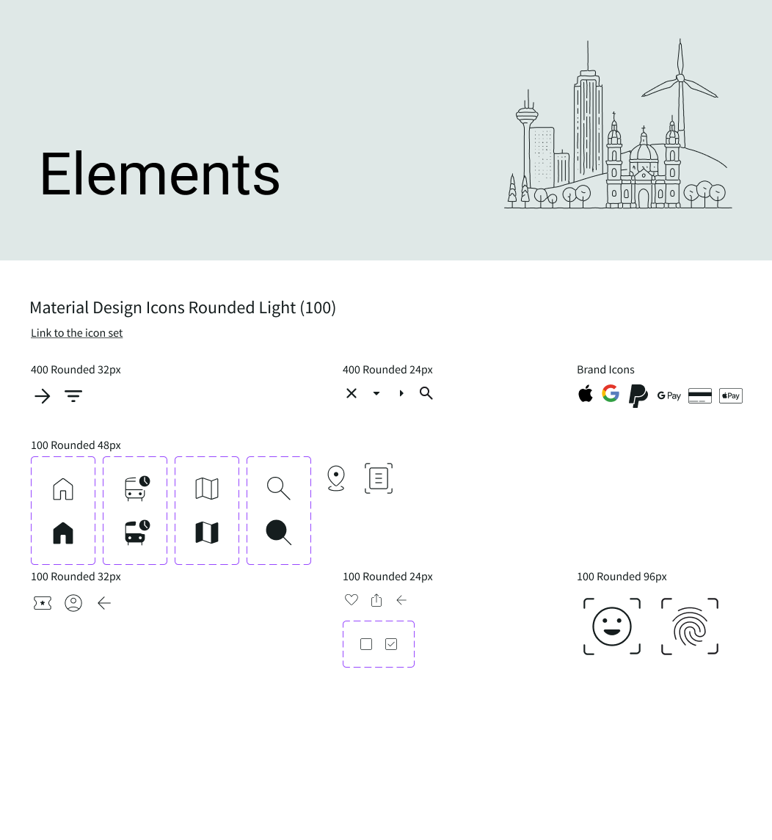Screen dimensions: 772x840
Task: Select the smiling face scan icon
Action: coord(611,627)
